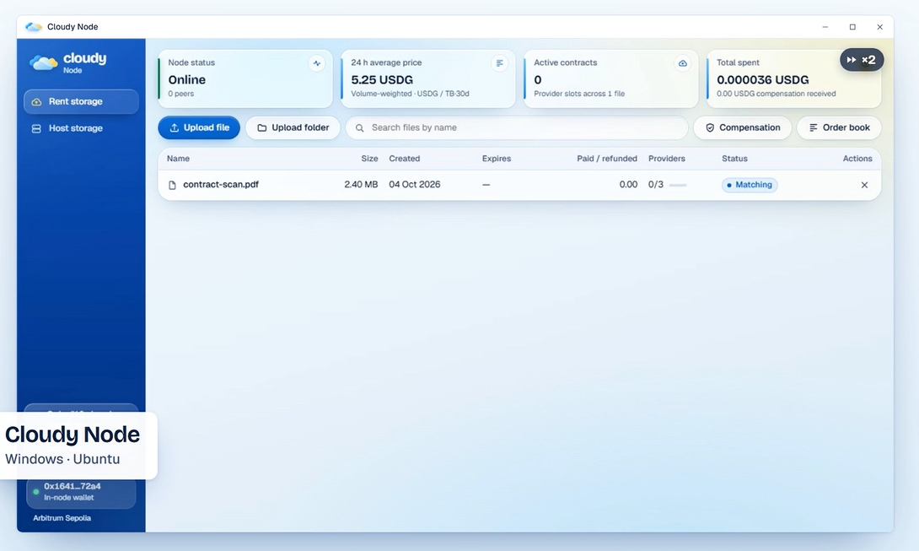Image resolution: width=919 pixels, height=551 pixels.
Task: Select the contract-scan.pdf file name
Action: pyautogui.click(x=221, y=184)
